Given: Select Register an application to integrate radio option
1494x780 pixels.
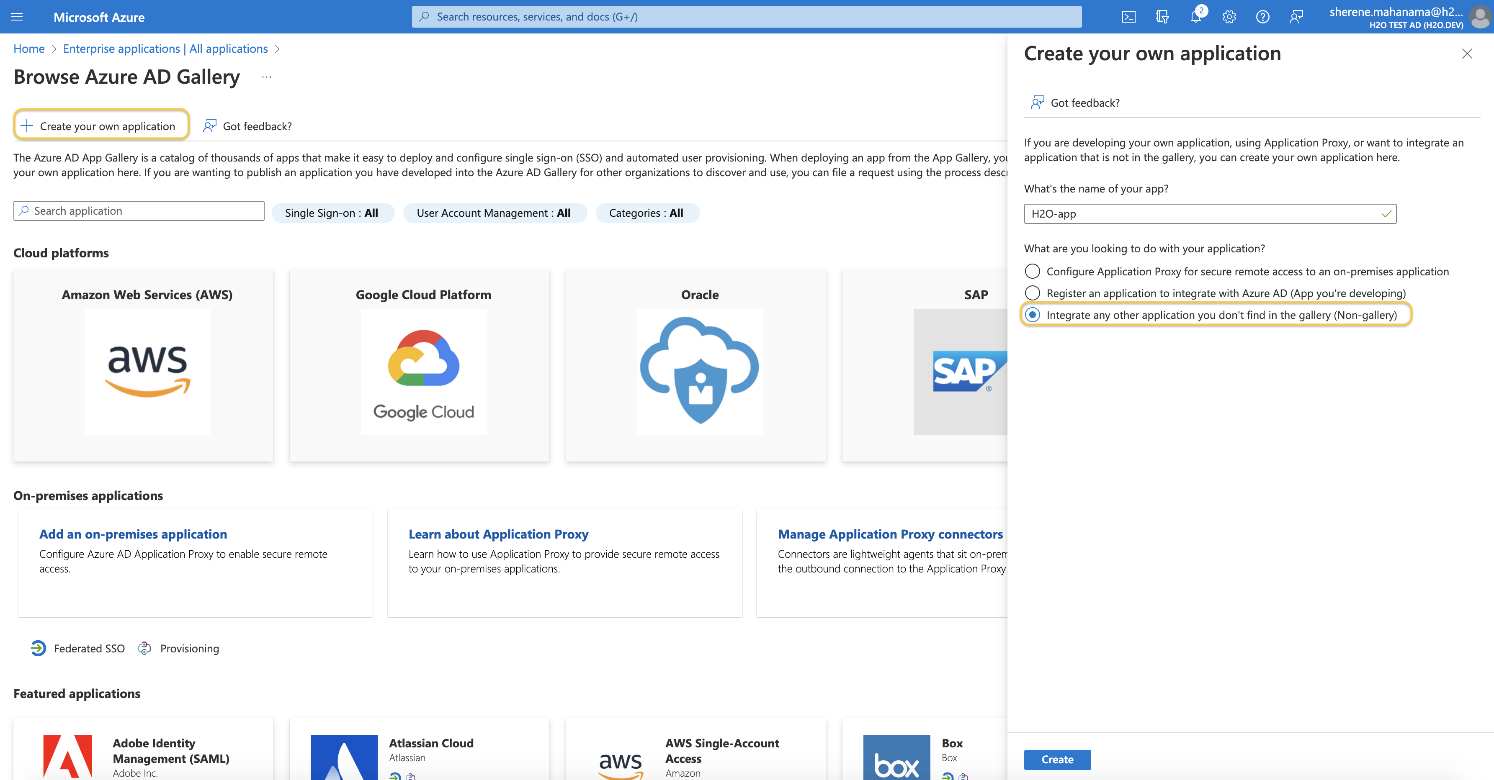Looking at the screenshot, I should pos(1032,292).
